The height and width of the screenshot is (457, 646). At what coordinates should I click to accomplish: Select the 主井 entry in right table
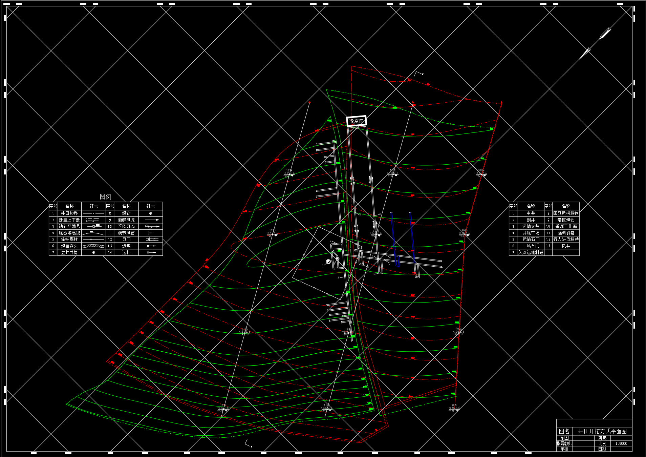point(531,213)
